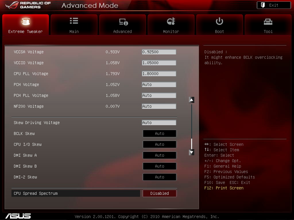Click the BCLK Skew label

[24, 133]
